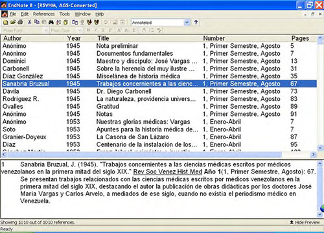324x233 pixels.
Task: Select the 'Gratitud' reference by Ovalles
Action: click(159, 106)
